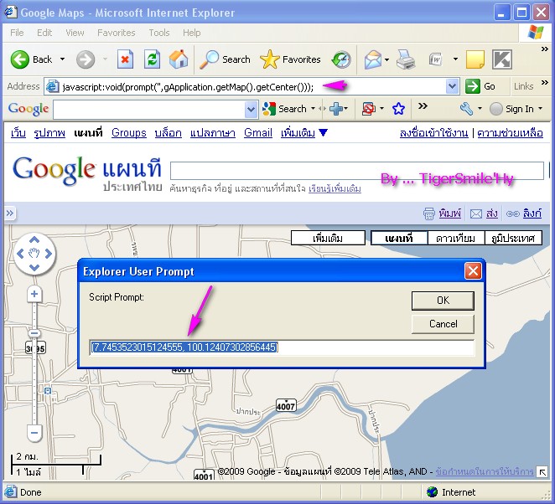The height and width of the screenshot is (504, 555).
Task: Click the map zoom slider handle
Action: [x=34, y=333]
